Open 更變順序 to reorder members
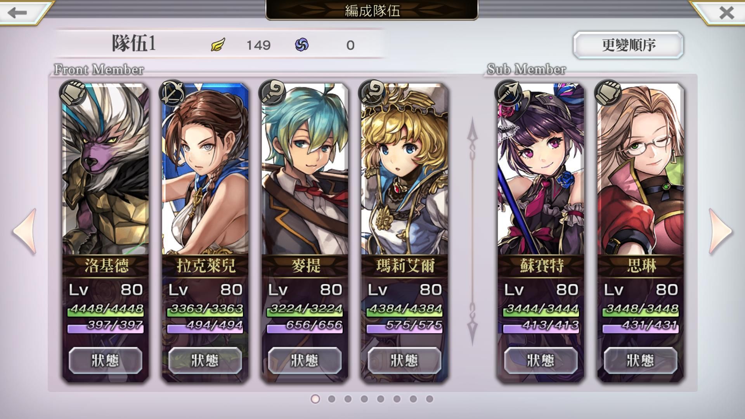Screen dimensions: 745x419 tap(628, 45)
